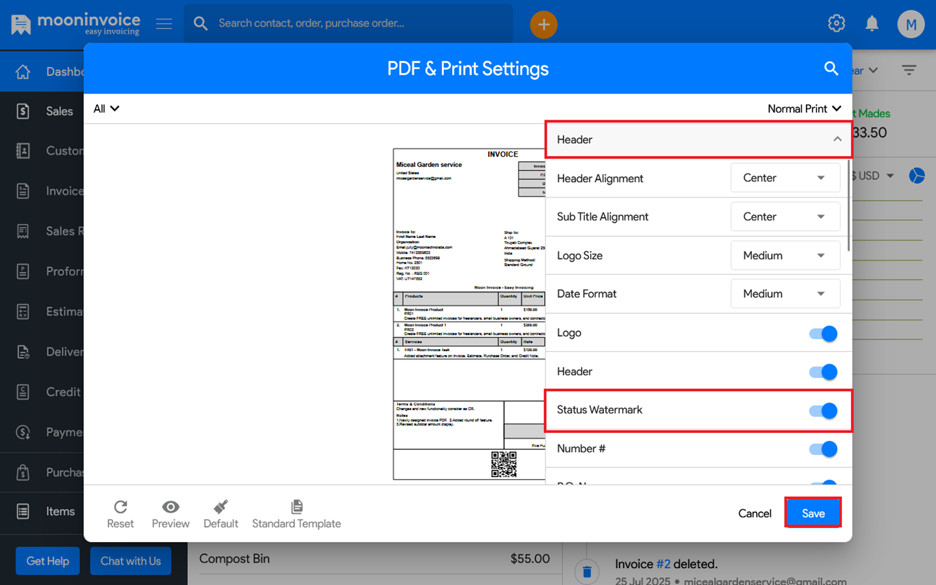Toggle the Number # switch
Screen dimensions: 936x585
point(823,449)
